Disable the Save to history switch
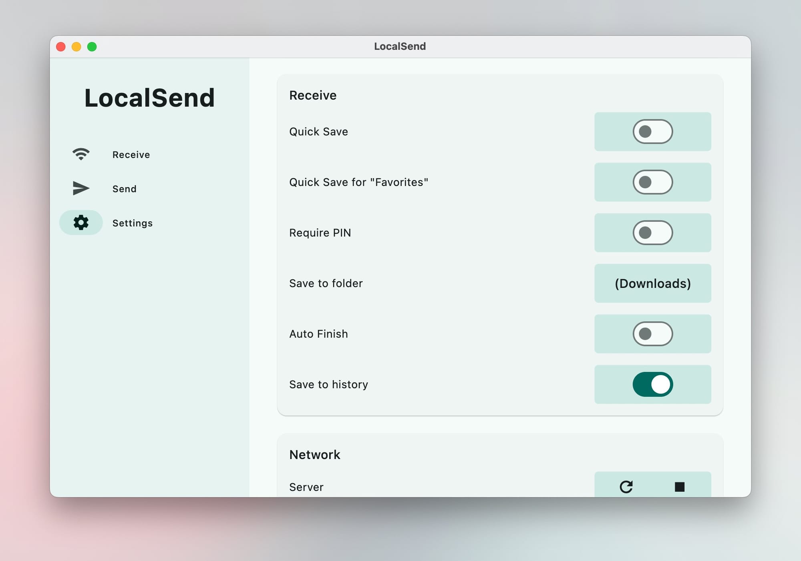Image resolution: width=801 pixels, height=561 pixels. [x=652, y=384]
